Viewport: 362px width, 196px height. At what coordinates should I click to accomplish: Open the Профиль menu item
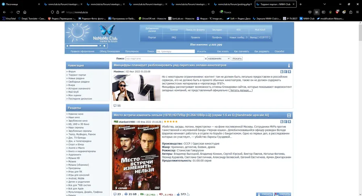(217, 37)
